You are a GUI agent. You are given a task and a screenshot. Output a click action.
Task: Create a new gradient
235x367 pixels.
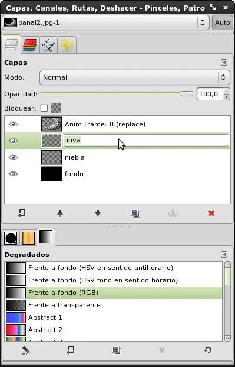click(71, 350)
